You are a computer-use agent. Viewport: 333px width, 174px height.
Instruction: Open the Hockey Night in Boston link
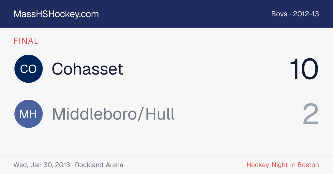pos(282,165)
